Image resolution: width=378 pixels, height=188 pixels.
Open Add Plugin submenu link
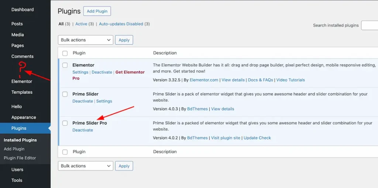click(x=14, y=149)
